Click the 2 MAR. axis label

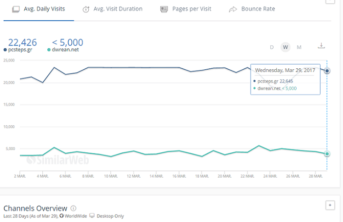20,176
